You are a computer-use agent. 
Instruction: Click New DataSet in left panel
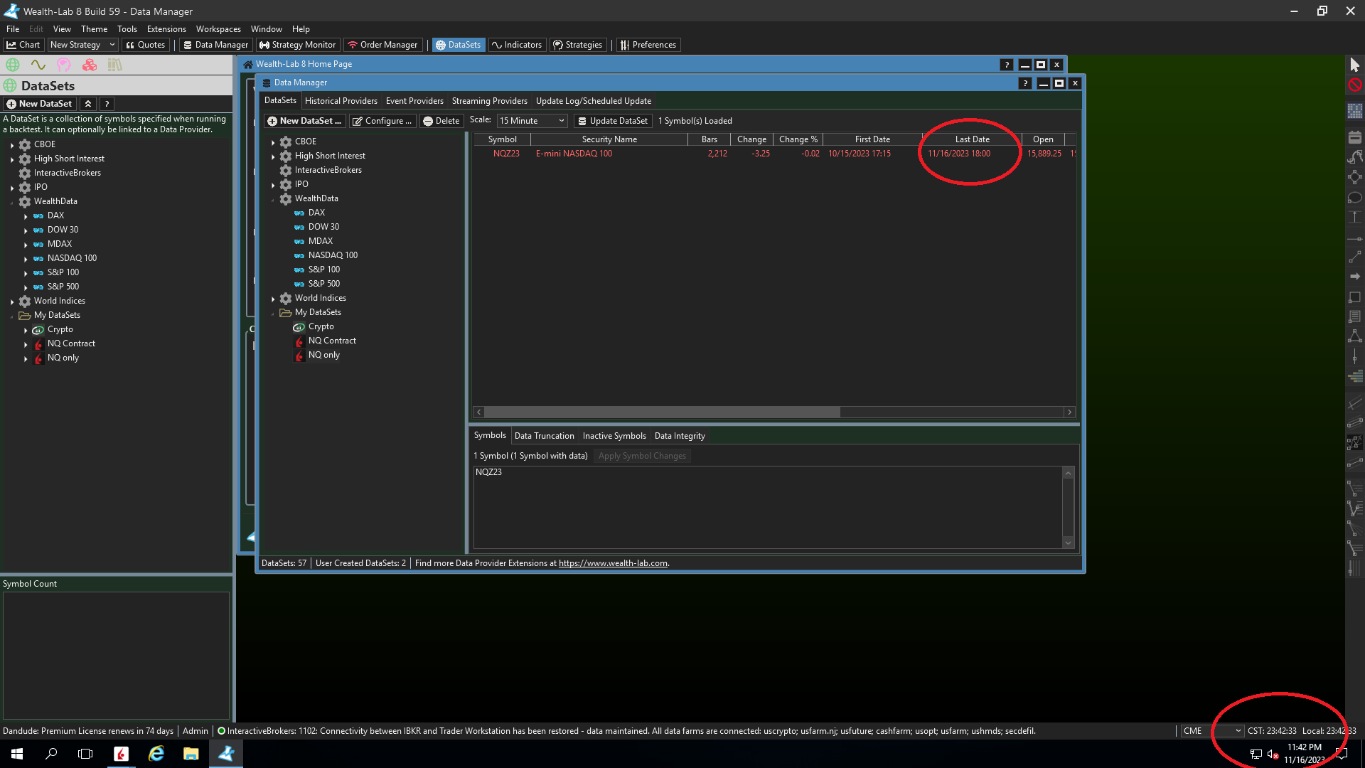point(39,104)
